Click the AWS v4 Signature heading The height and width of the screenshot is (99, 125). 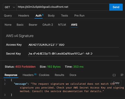[20, 36]
